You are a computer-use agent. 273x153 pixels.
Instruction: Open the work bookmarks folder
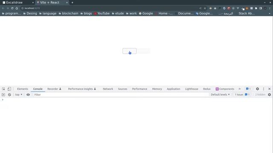(x=131, y=13)
